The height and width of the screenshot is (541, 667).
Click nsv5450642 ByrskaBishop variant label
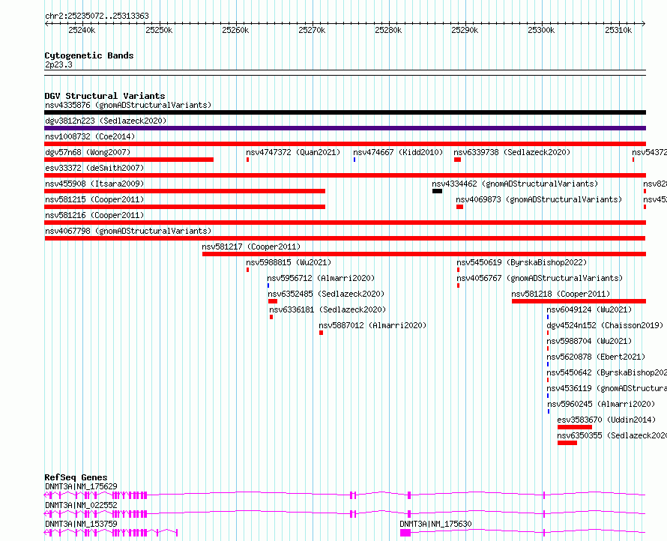tap(606, 372)
